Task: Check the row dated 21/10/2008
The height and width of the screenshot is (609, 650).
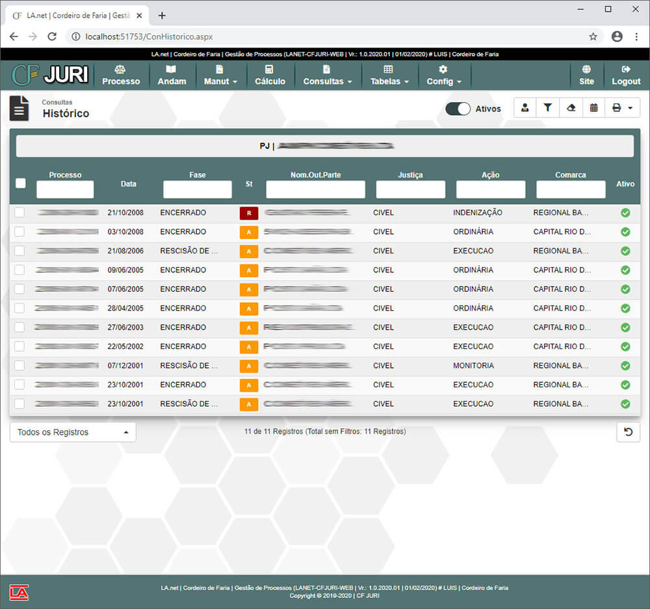Action: click(19, 213)
